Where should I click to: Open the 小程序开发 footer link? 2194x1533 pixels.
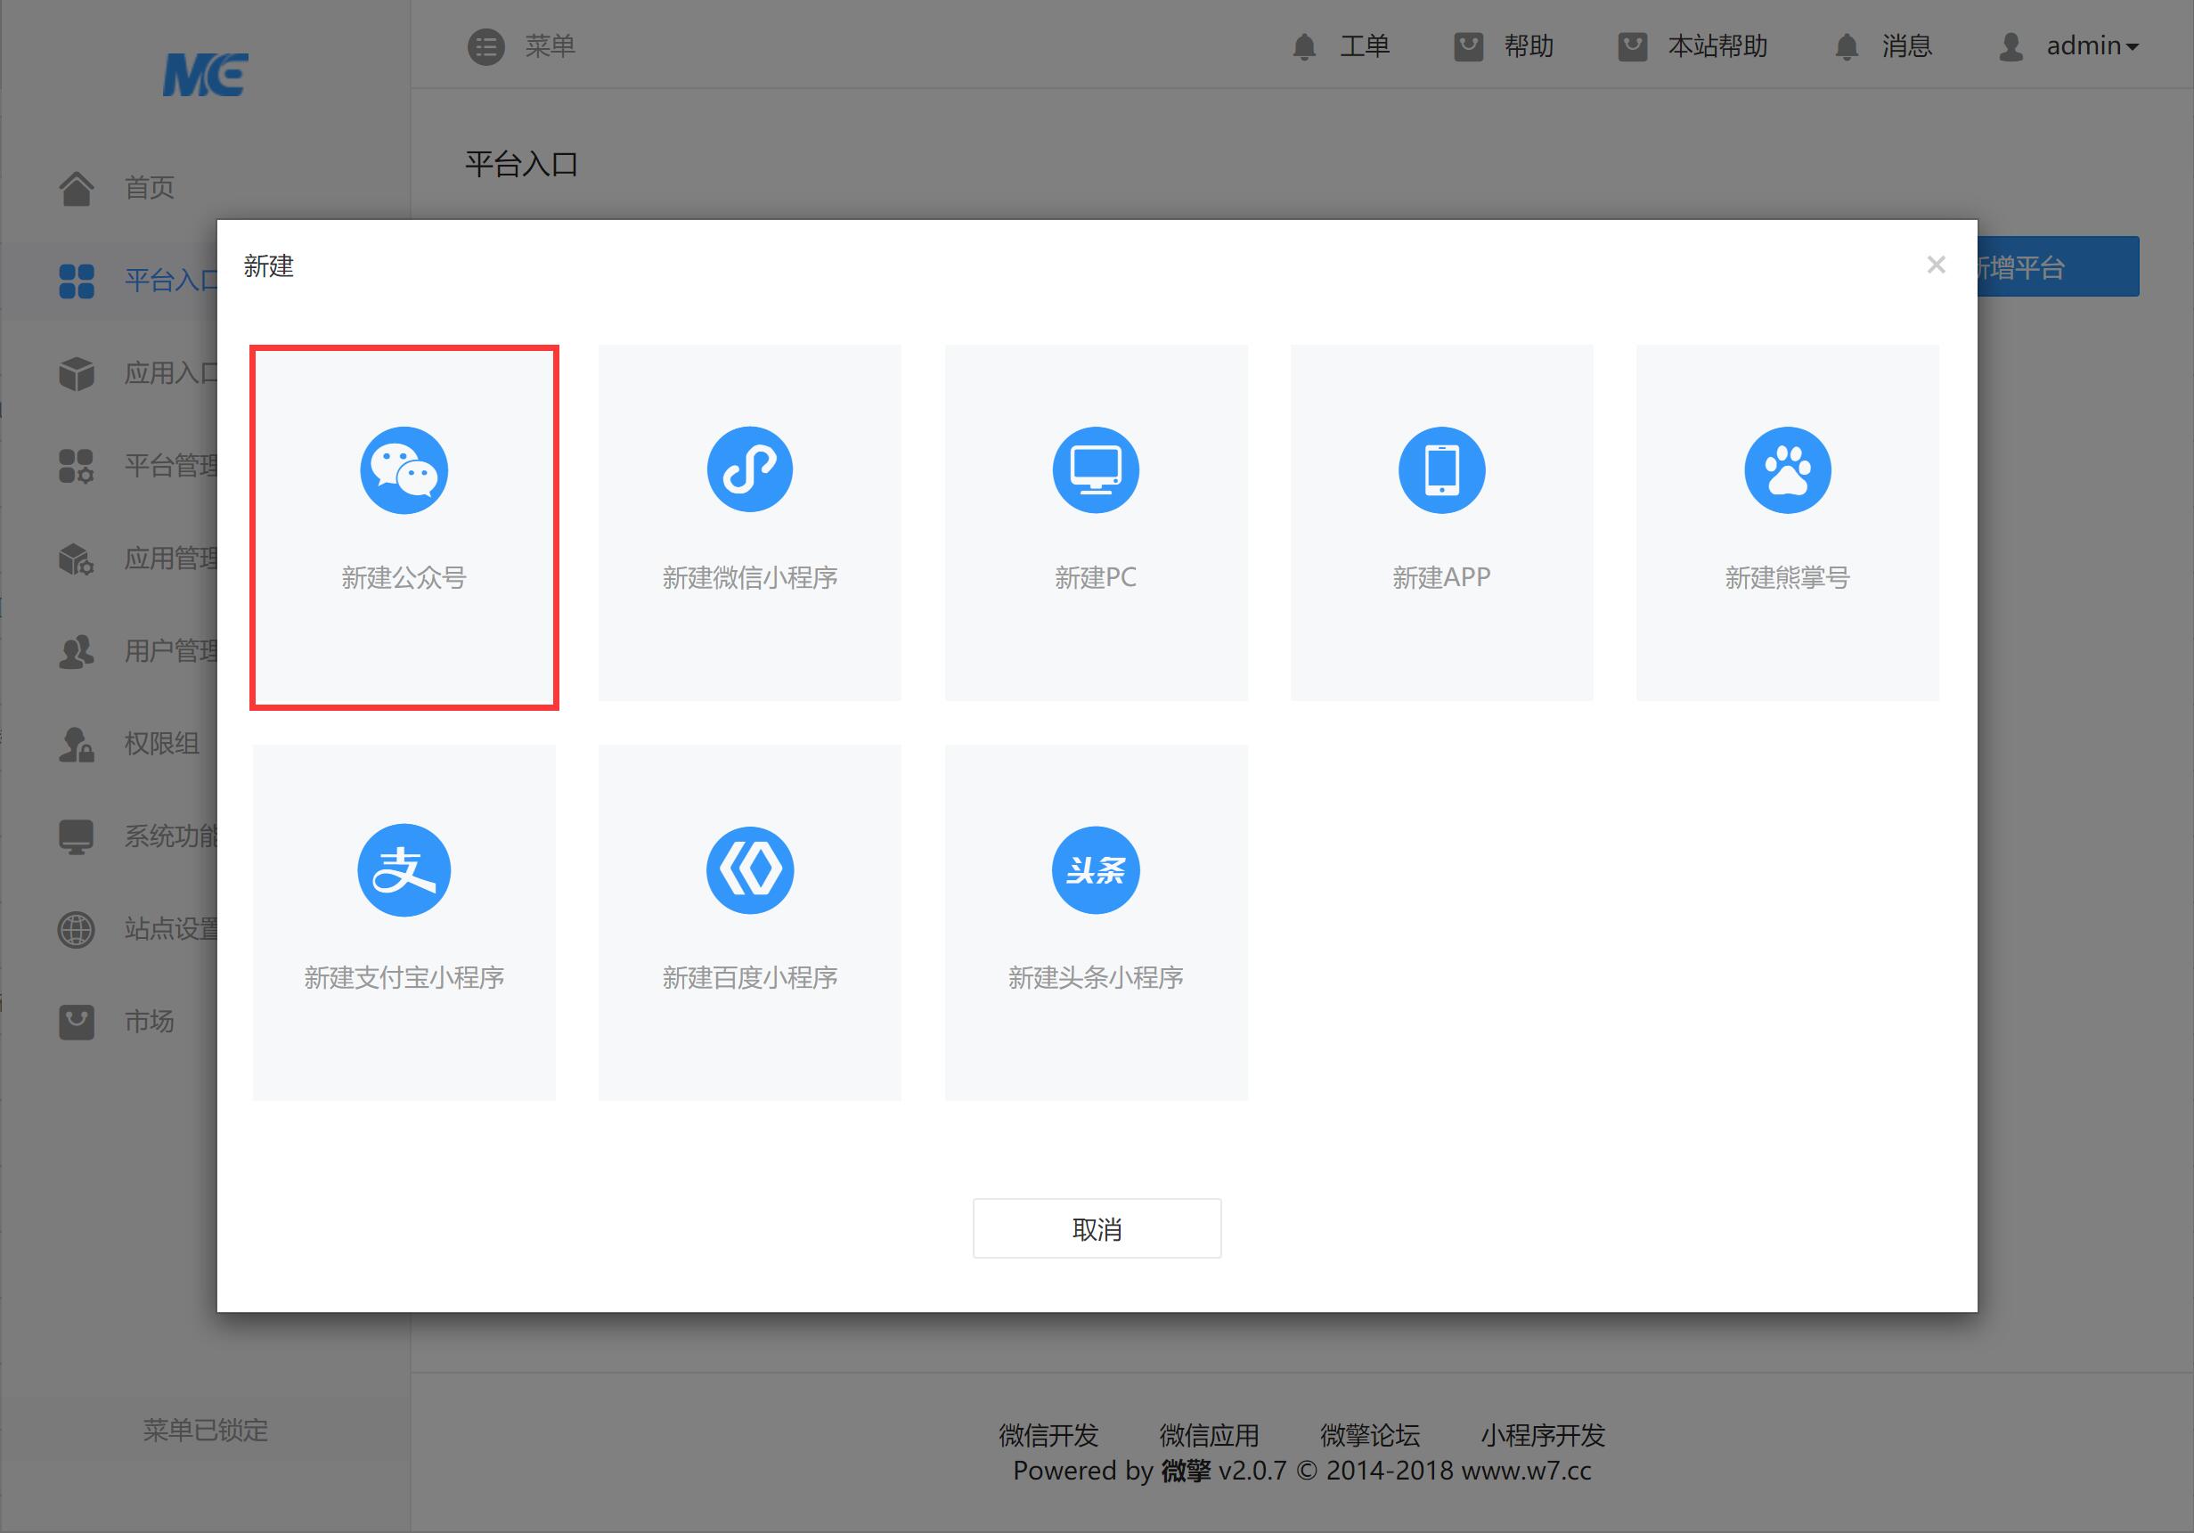coord(1542,1434)
